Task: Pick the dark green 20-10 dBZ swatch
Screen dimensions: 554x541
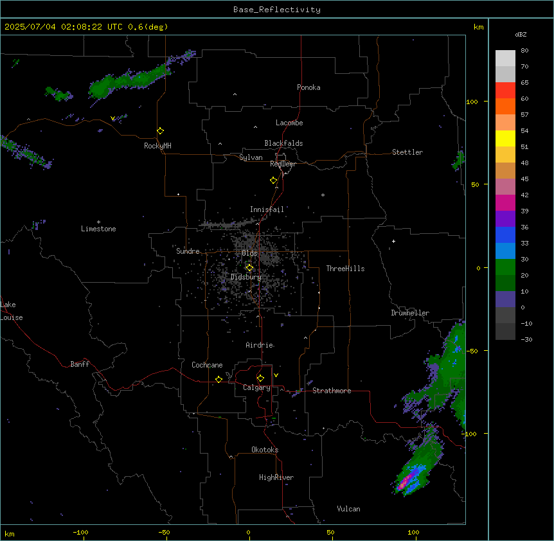Action: click(505, 283)
